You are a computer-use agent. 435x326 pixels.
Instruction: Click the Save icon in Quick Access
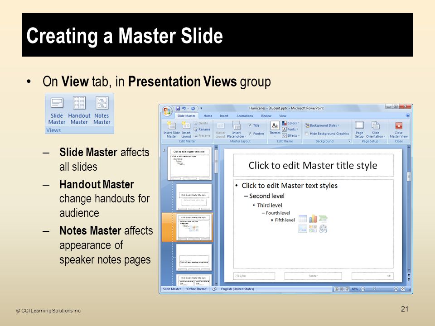click(x=178, y=109)
